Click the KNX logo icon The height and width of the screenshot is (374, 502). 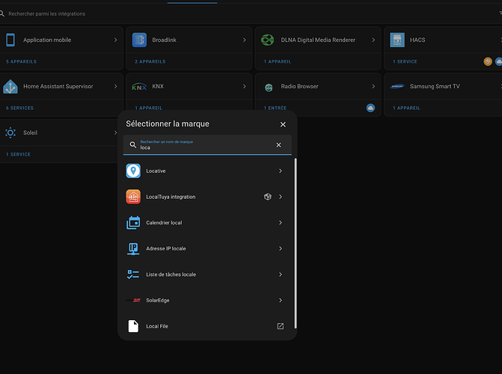pyautogui.click(x=139, y=87)
